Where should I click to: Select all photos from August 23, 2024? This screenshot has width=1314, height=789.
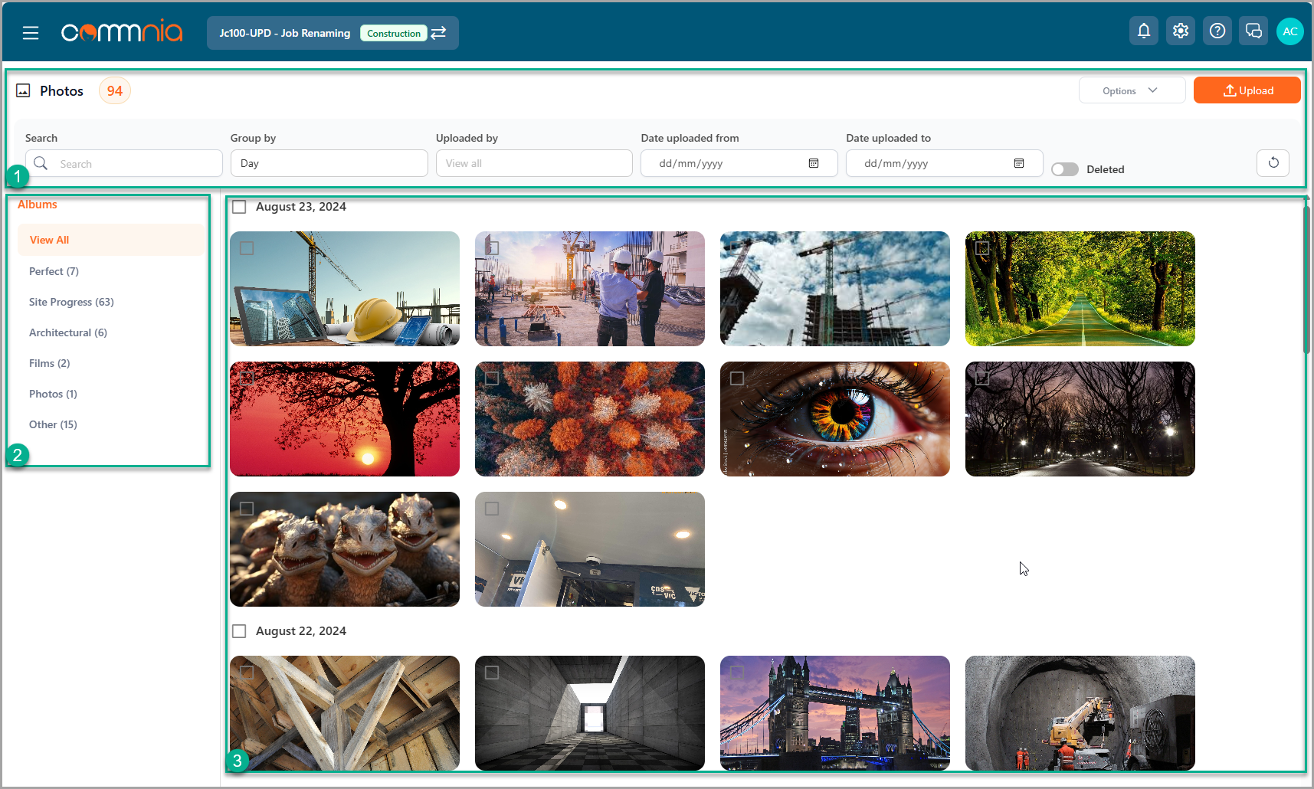tap(239, 207)
